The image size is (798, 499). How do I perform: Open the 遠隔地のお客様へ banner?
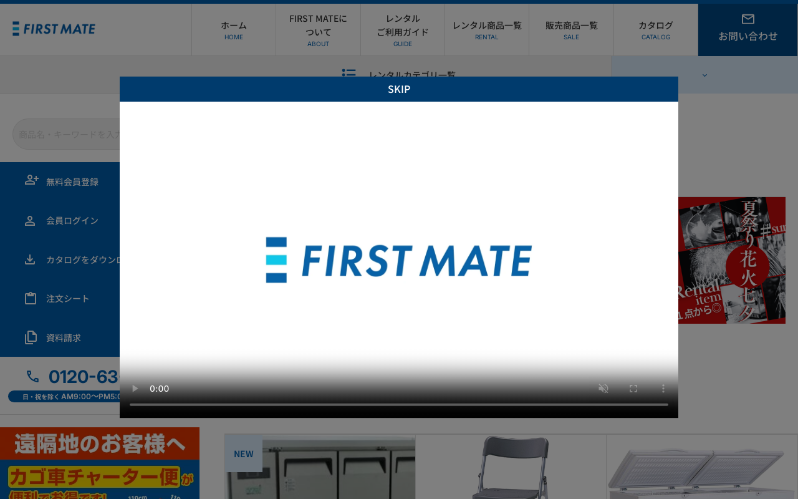[x=100, y=463]
